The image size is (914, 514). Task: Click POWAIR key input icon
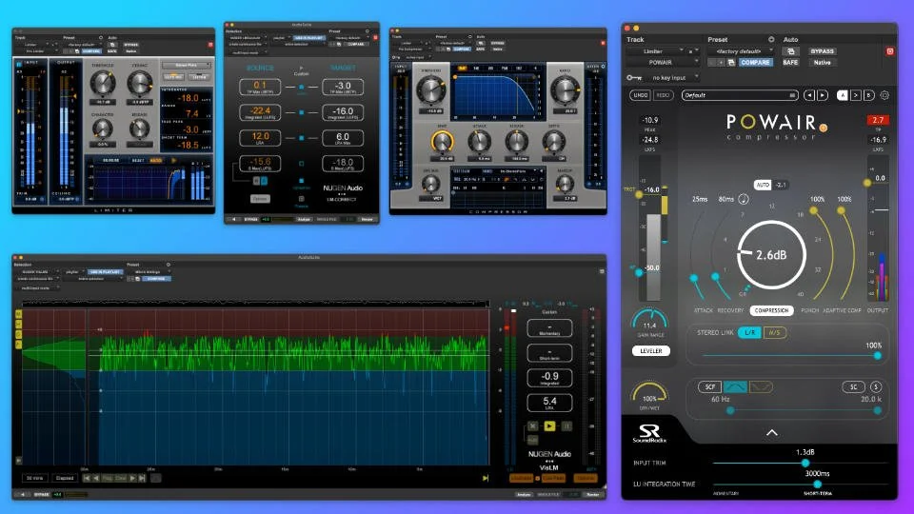click(634, 77)
